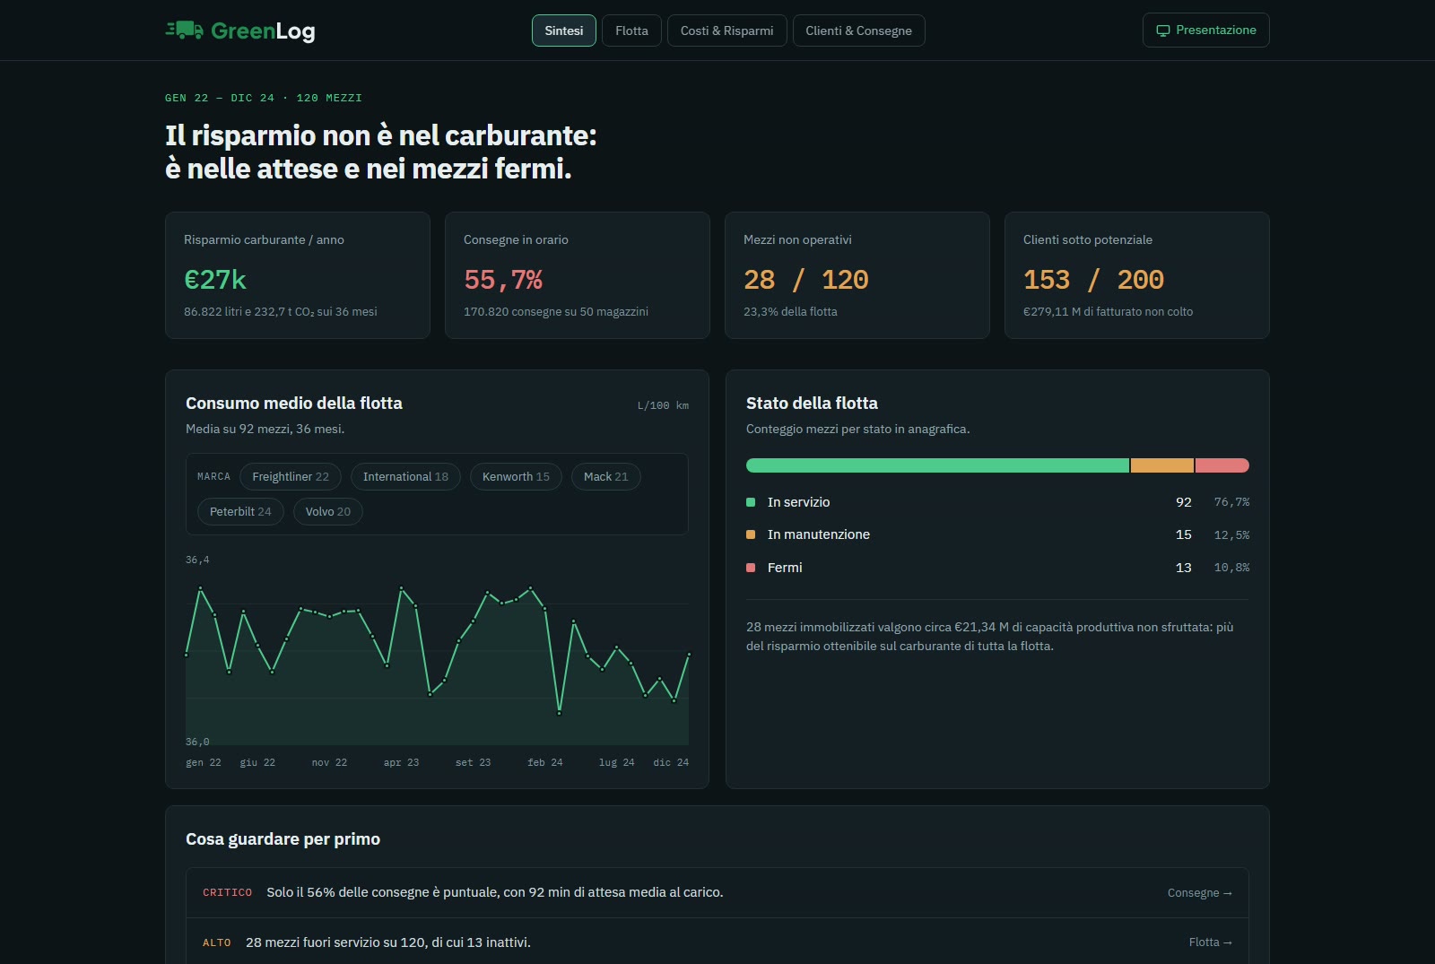
Task: Switch to the Flotta tab
Action: coord(631,30)
